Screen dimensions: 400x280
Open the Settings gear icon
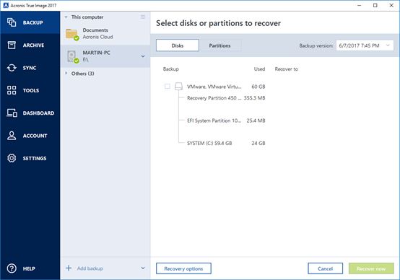tap(12, 158)
